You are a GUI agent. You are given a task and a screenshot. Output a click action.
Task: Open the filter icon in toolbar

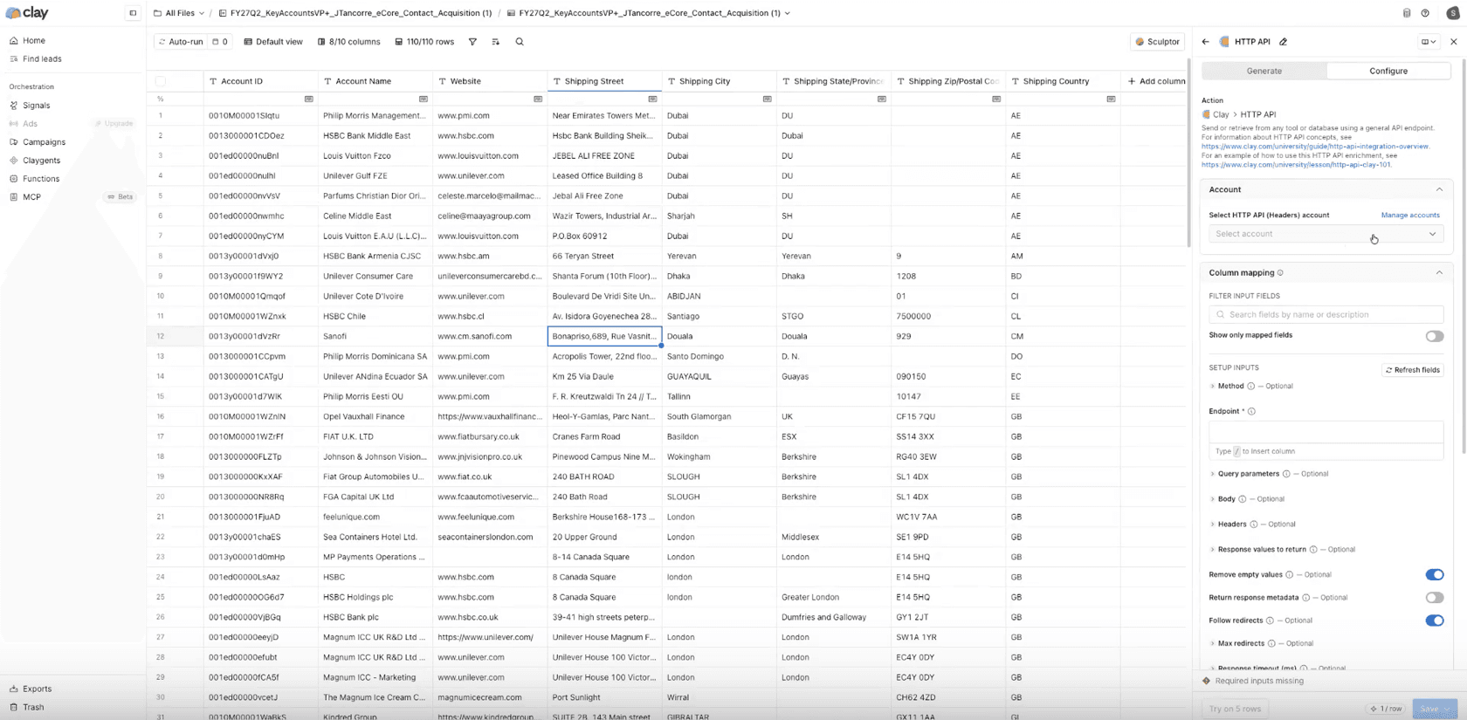472,42
